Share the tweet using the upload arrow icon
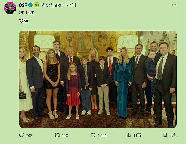This screenshot has width=186, height=144. (174, 135)
